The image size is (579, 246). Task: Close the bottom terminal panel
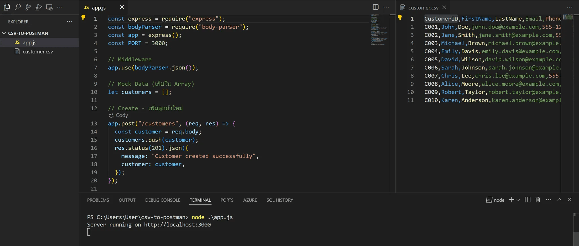click(570, 200)
